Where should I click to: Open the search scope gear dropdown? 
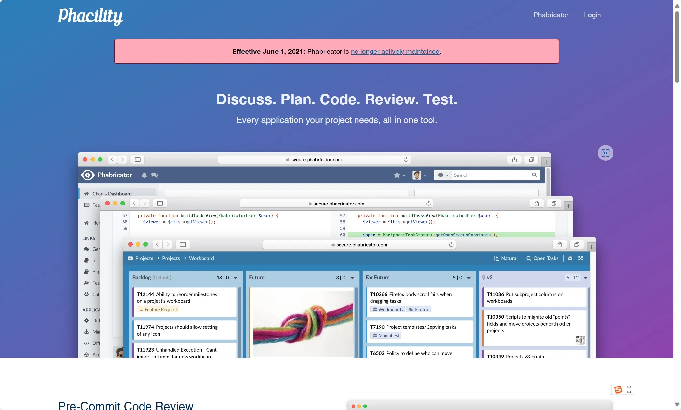pyautogui.click(x=443, y=175)
